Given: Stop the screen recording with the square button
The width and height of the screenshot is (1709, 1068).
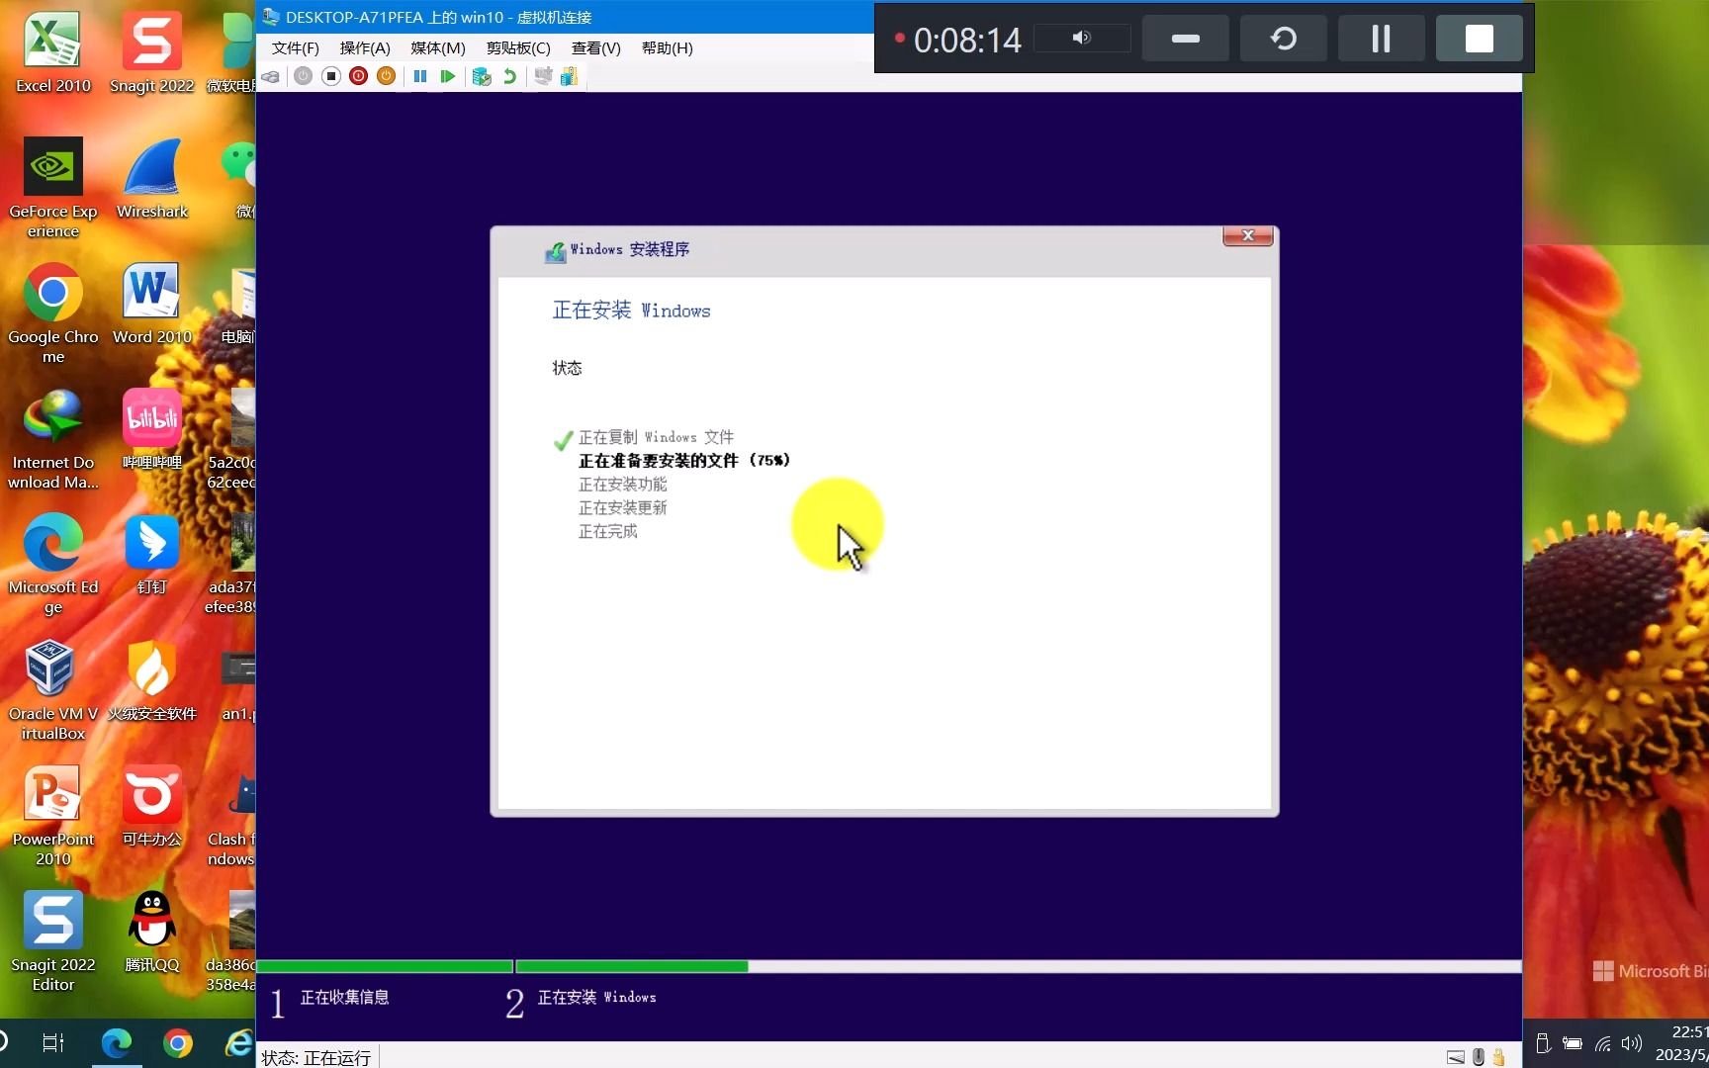Looking at the screenshot, I should click(x=1479, y=39).
